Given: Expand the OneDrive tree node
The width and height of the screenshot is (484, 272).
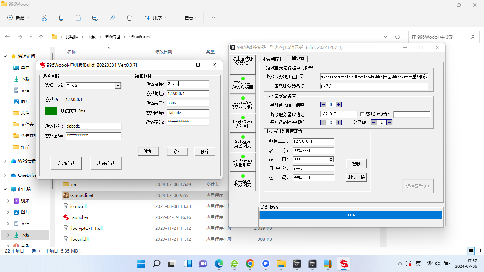Looking at the screenshot, I should 5,175.
